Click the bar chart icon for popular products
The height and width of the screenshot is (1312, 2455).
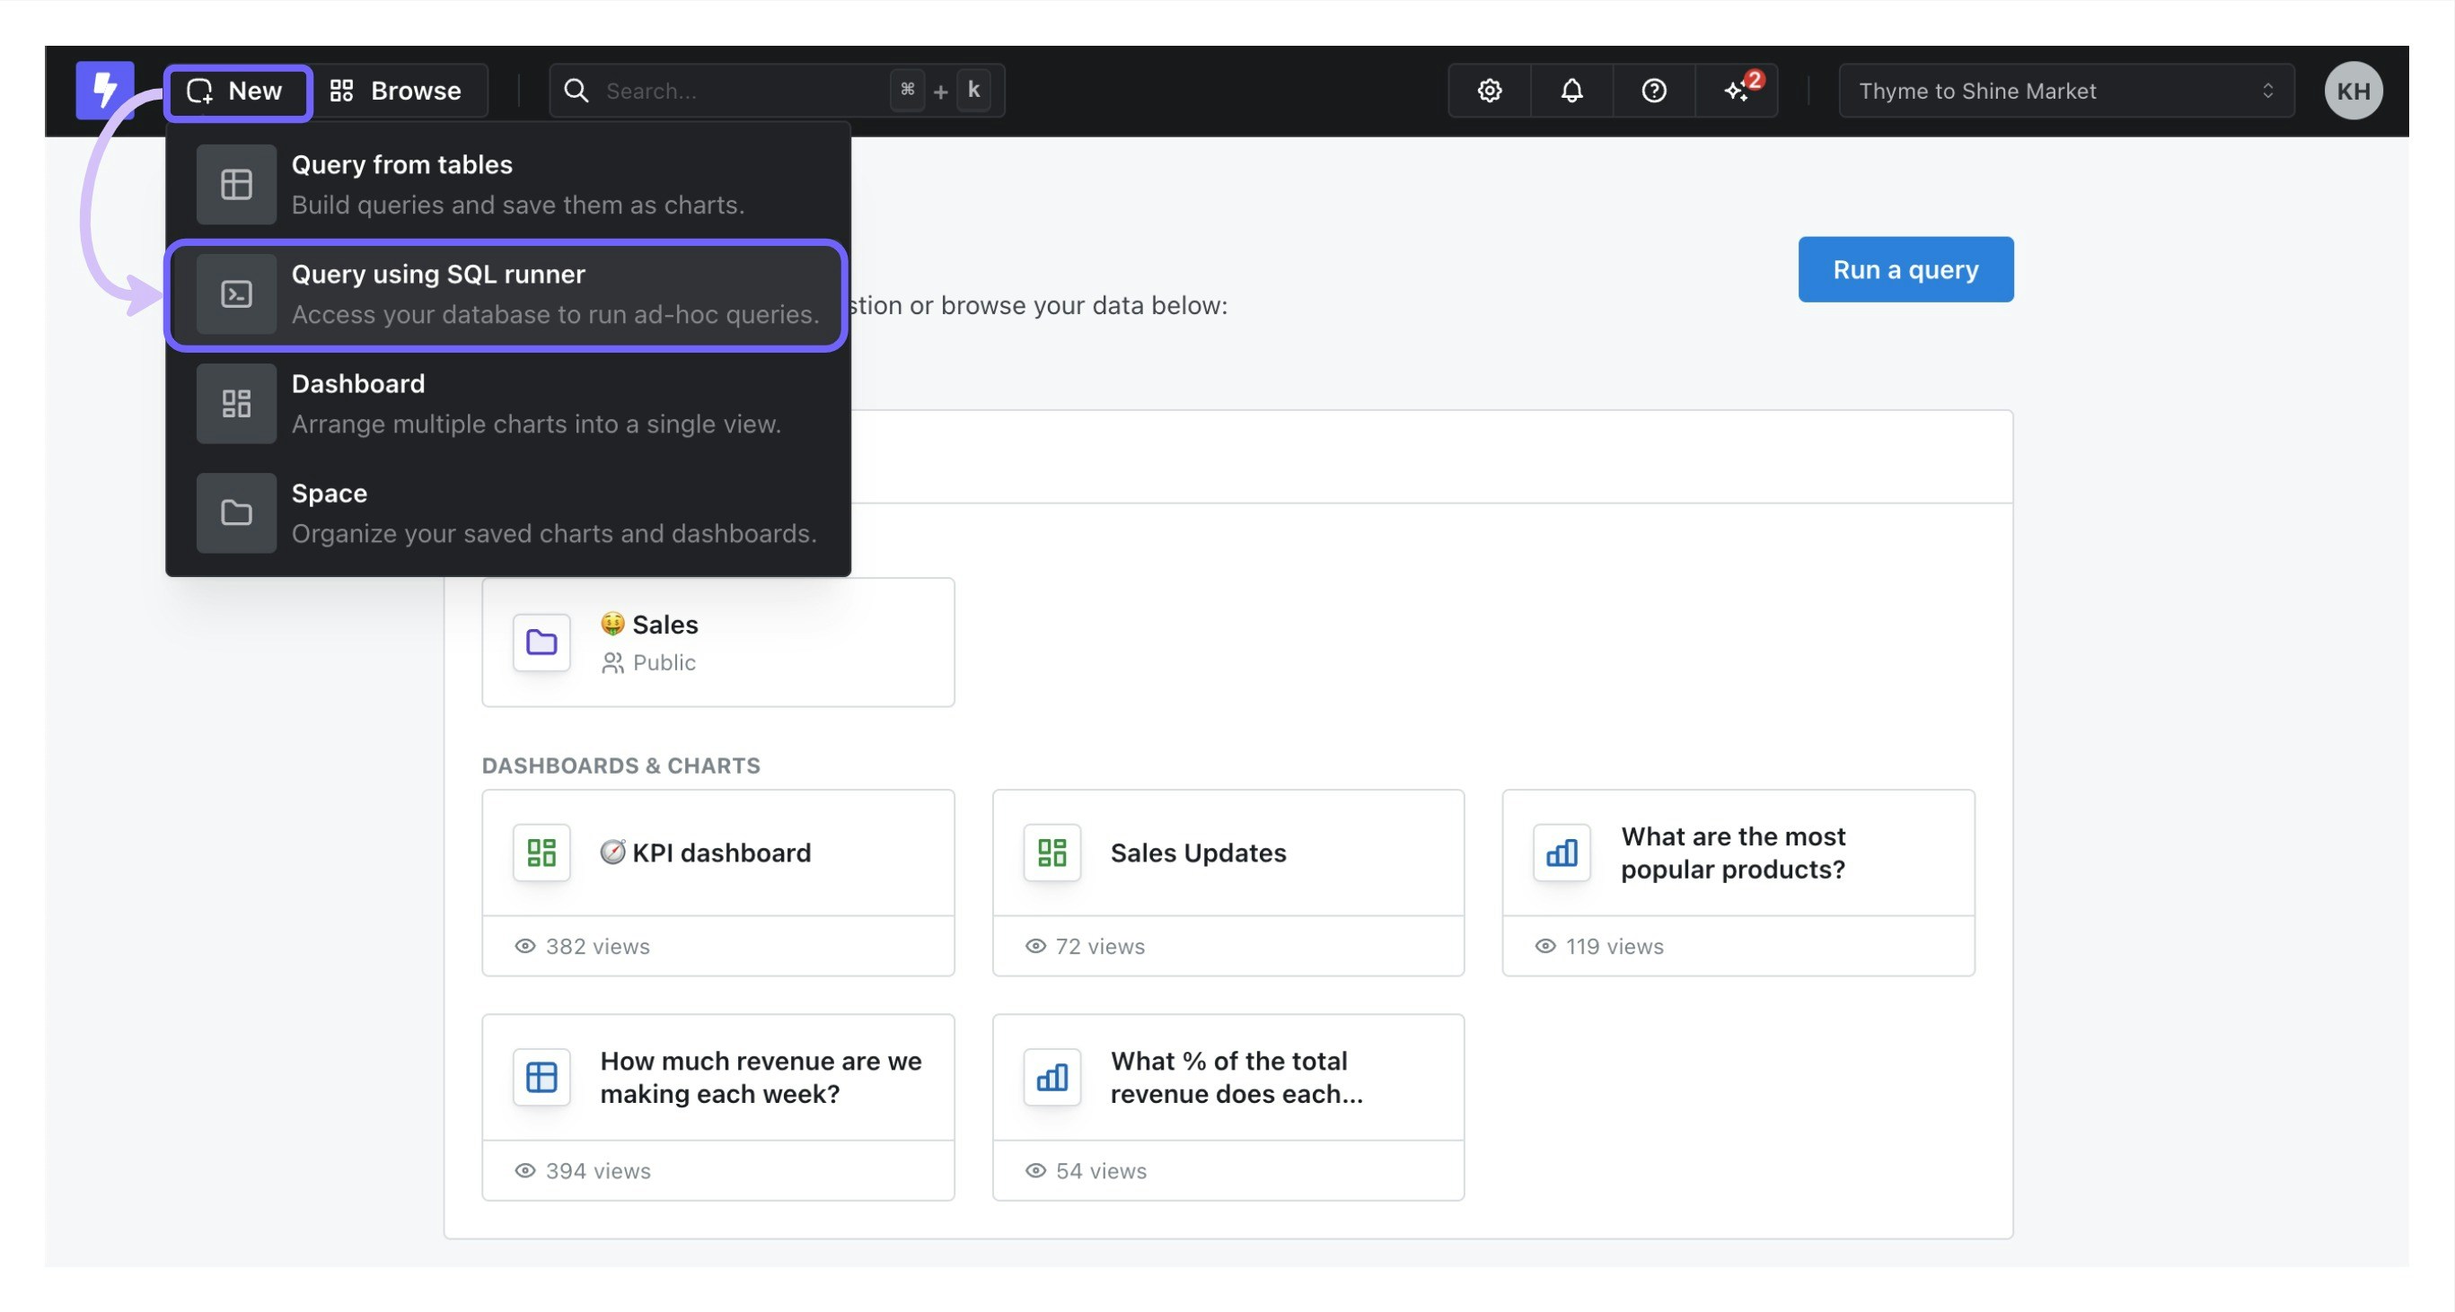[x=1561, y=853]
